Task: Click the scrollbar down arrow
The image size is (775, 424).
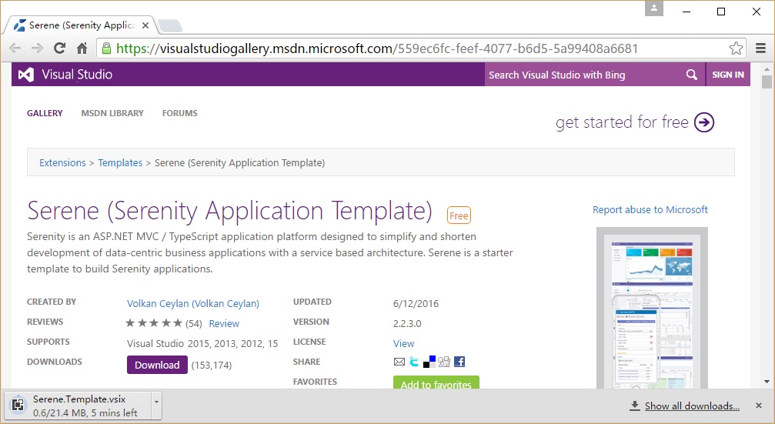Action: tap(767, 382)
